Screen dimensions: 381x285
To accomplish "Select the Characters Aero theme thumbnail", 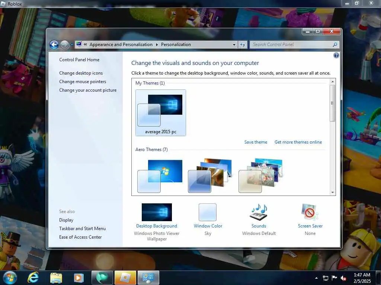I will 260,176.
